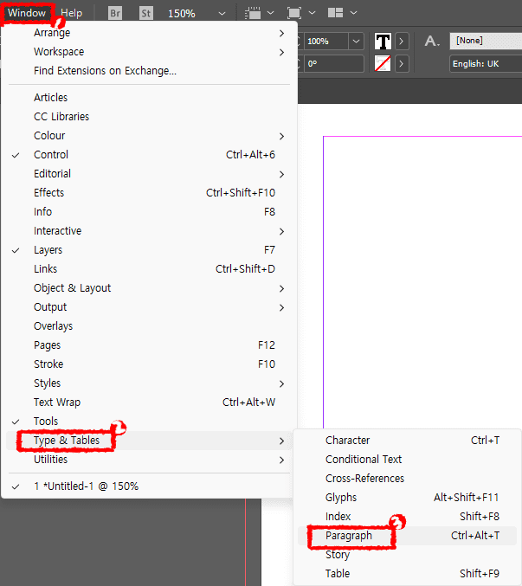Viewport: 522px width, 586px height.
Task: Click the character style A icon
Action: coord(432,41)
